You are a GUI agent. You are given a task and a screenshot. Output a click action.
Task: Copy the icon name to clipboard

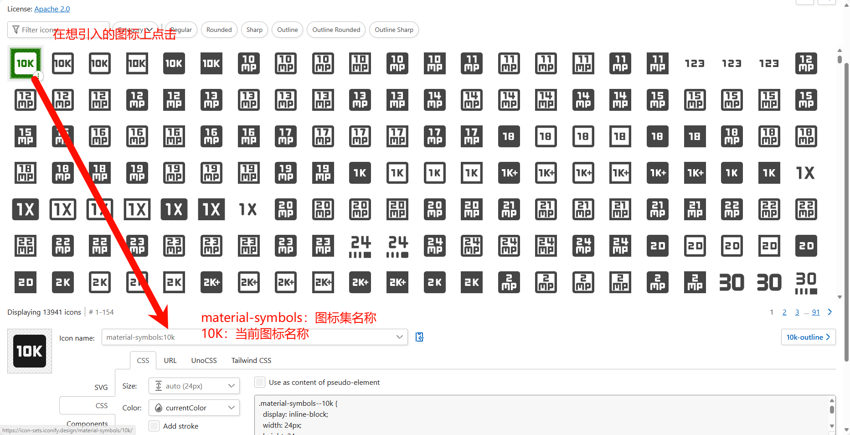pos(419,337)
